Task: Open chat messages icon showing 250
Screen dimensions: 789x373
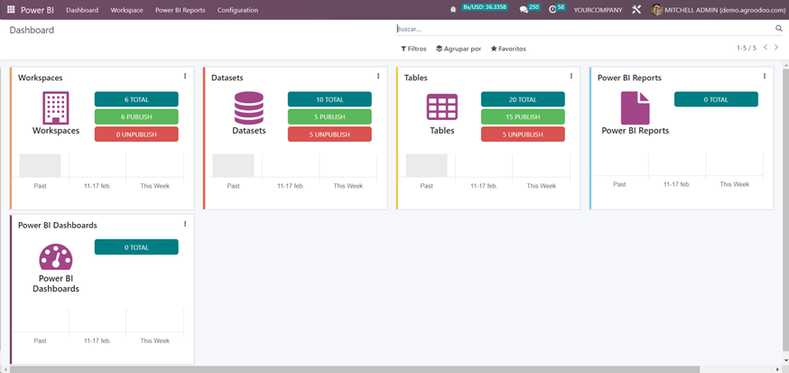Action: (524, 10)
